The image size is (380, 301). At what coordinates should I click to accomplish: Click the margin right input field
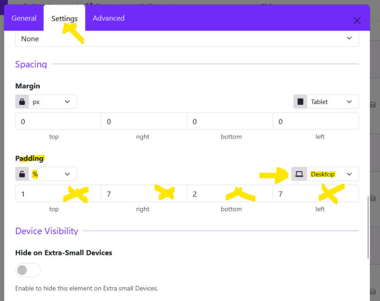tap(144, 121)
